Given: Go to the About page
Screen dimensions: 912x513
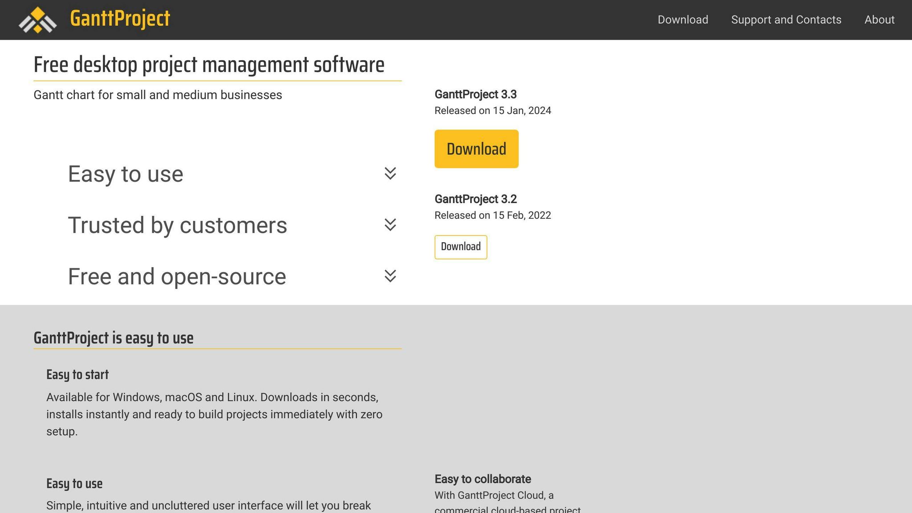Looking at the screenshot, I should pyautogui.click(x=879, y=20).
